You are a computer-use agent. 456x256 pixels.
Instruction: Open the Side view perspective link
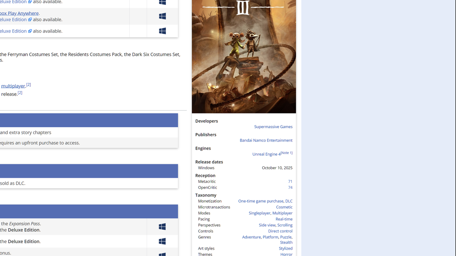point(267,225)
